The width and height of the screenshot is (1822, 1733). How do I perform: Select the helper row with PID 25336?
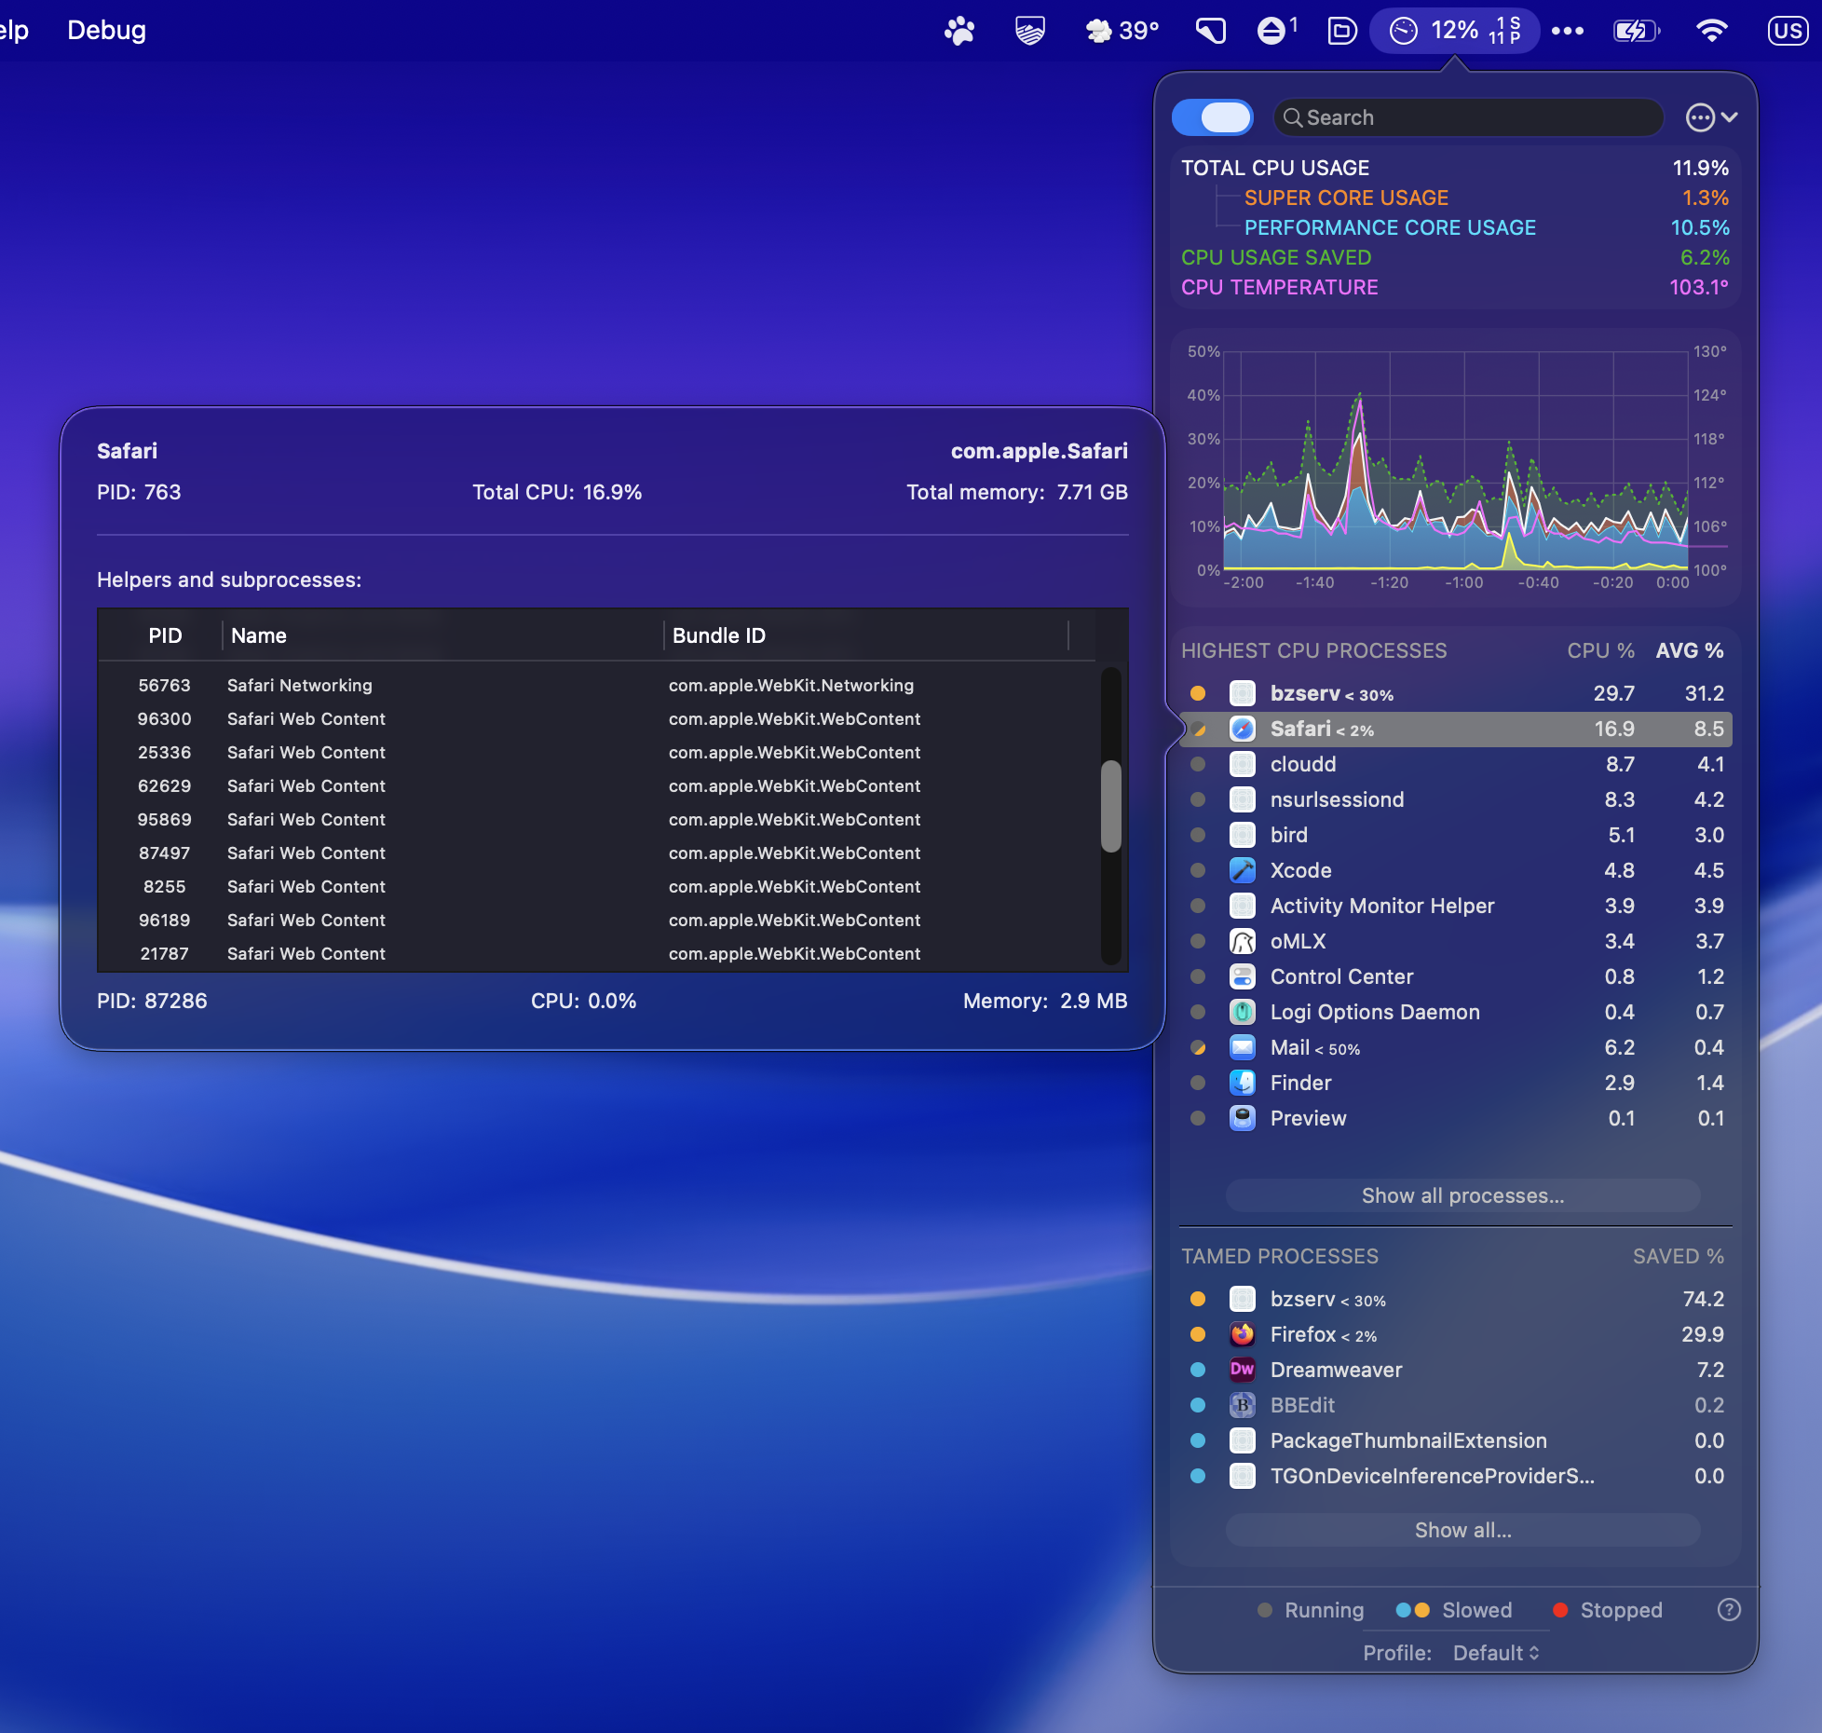[x=598, y=753]
